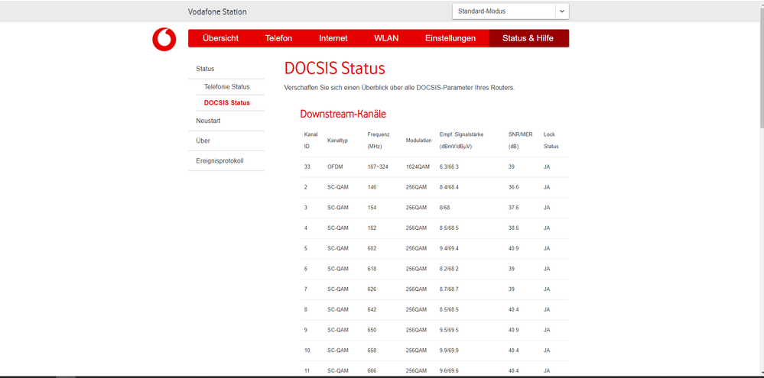Click the 8/68 signal strength value
This screenshot has height=378, width=764.
[x=446, y=208]
